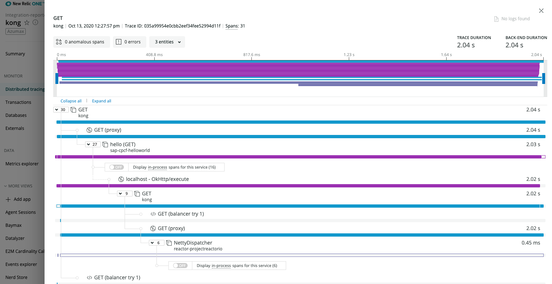Click the entity icon beside NettyDispatcher
The image size is (552, 284).
tap(169, 243)
